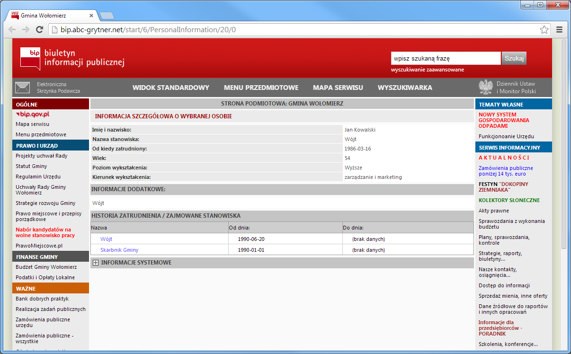Screen dimensions: 571x354
Task: Open Uchwały Rady Gminy Wołomierz
Action: (41, 190)
